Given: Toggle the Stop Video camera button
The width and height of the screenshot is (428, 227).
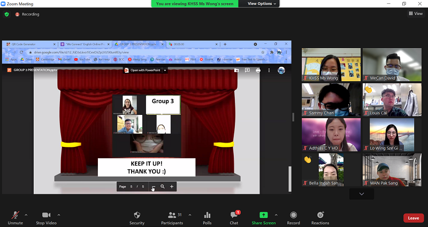Looking at the screenshot, I should [47, 215].
